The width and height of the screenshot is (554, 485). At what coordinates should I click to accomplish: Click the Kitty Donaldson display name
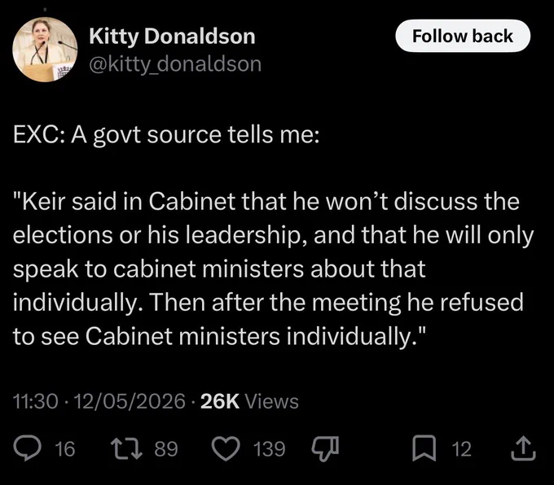tap(172, 37)
